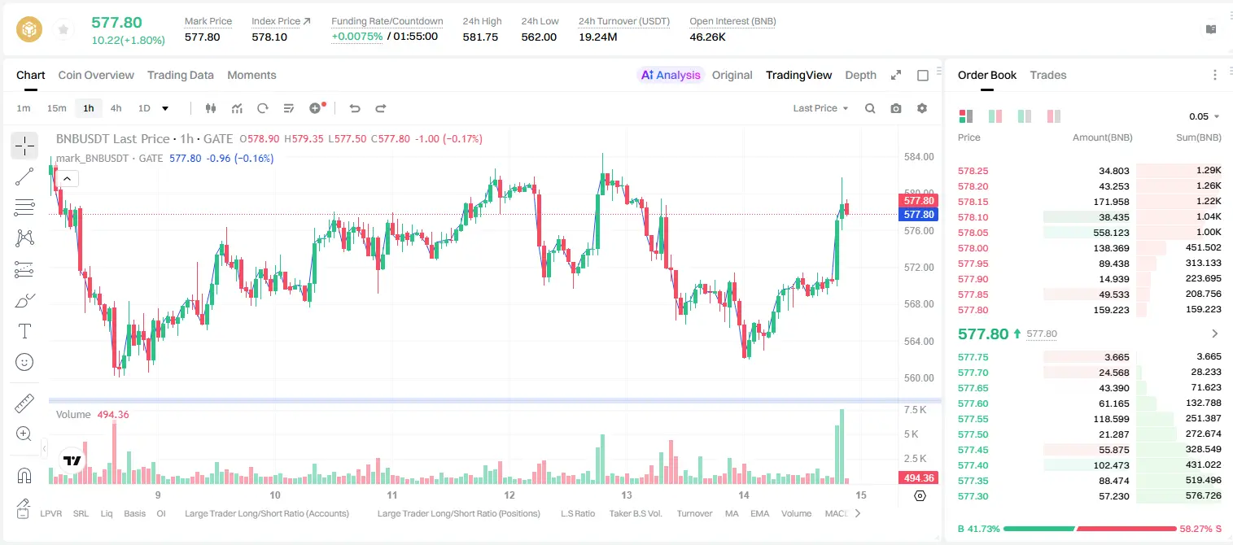Image resolution: width=1233 pixels, height=545 pixels.
Task: Open the emoji sticker tool
Action: click(x=24, y=362)
